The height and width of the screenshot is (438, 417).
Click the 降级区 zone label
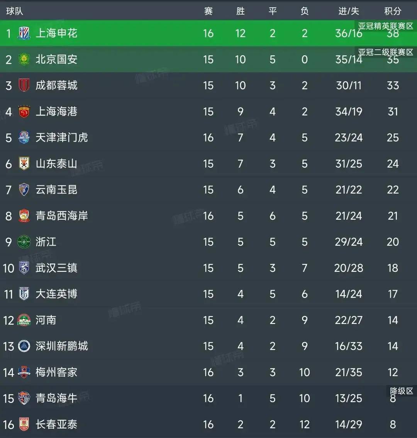click(x=402, y=391)
